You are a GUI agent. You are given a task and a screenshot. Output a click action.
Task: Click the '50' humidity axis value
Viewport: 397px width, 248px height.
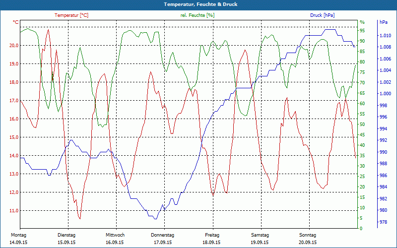tap(362, 124)
